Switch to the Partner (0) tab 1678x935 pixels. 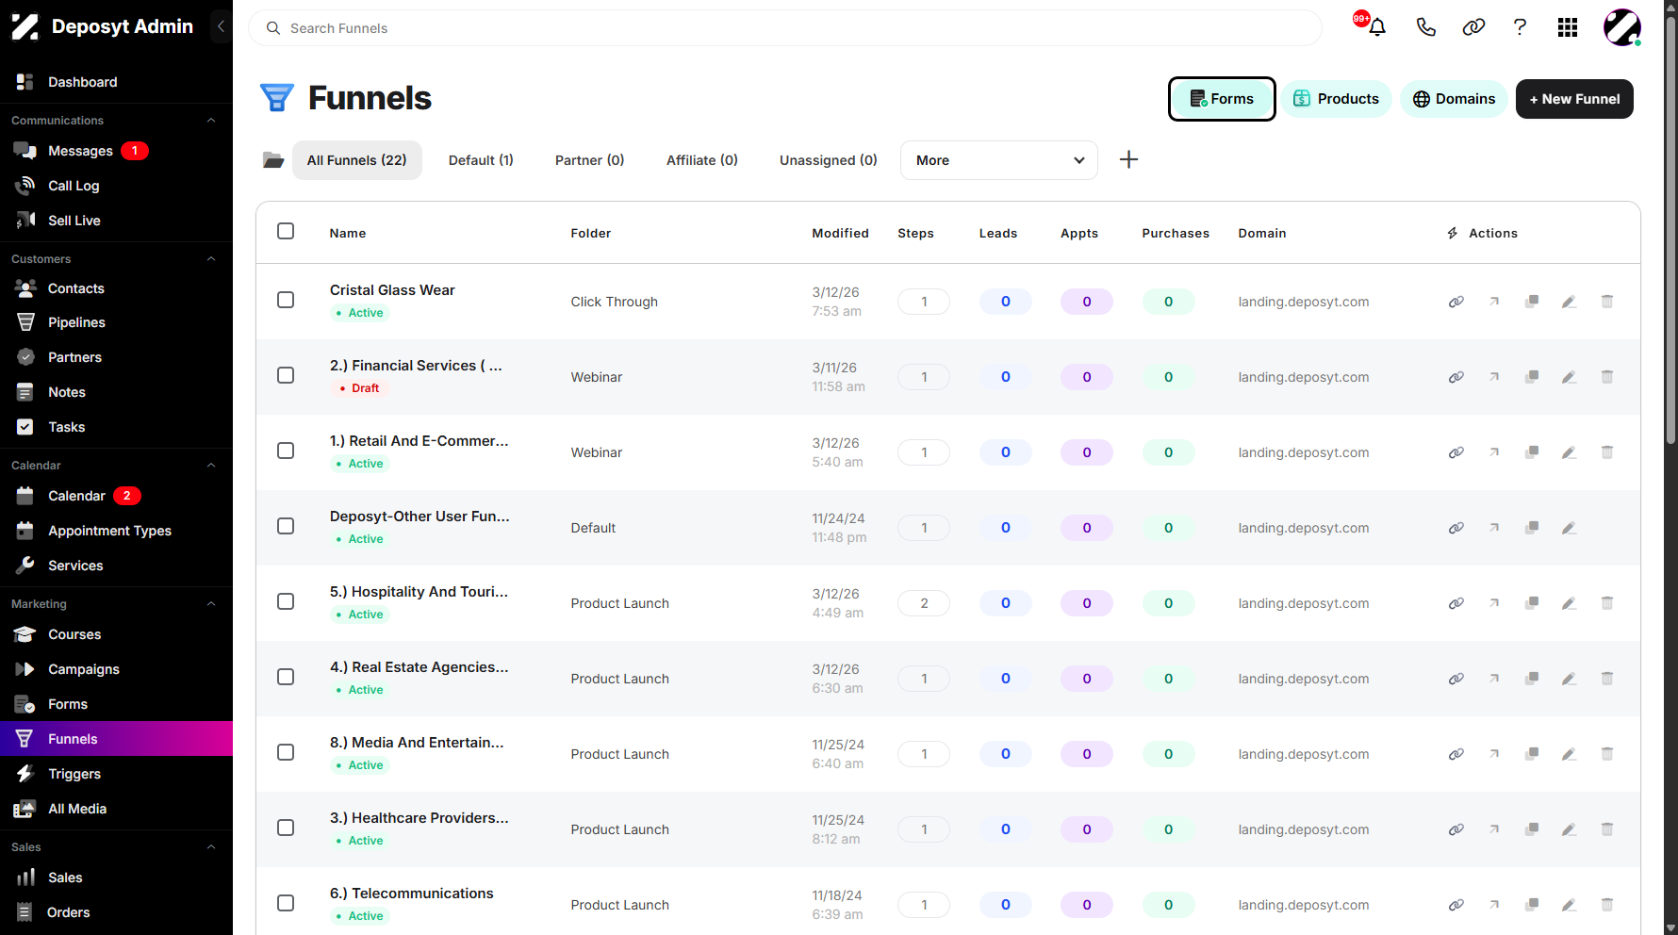(590, 160)
